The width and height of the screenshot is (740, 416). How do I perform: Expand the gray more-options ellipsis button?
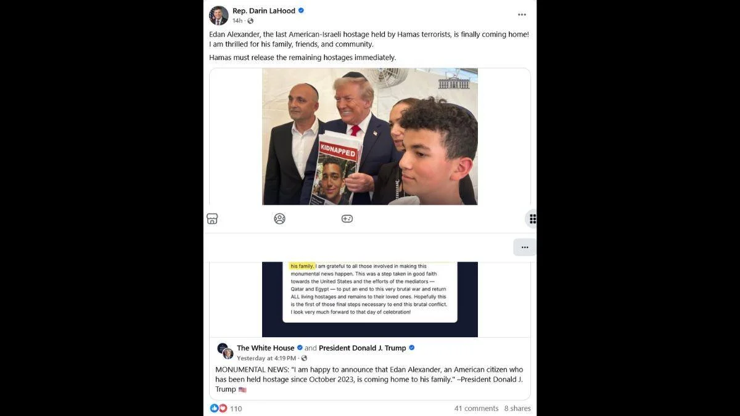524,247
